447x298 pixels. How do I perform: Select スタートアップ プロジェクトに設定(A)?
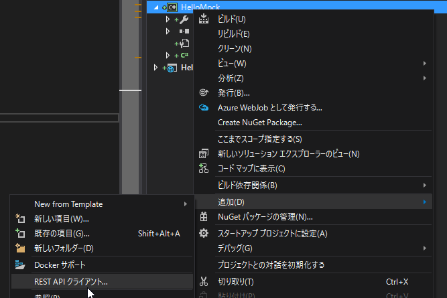(x=314, y=234)
